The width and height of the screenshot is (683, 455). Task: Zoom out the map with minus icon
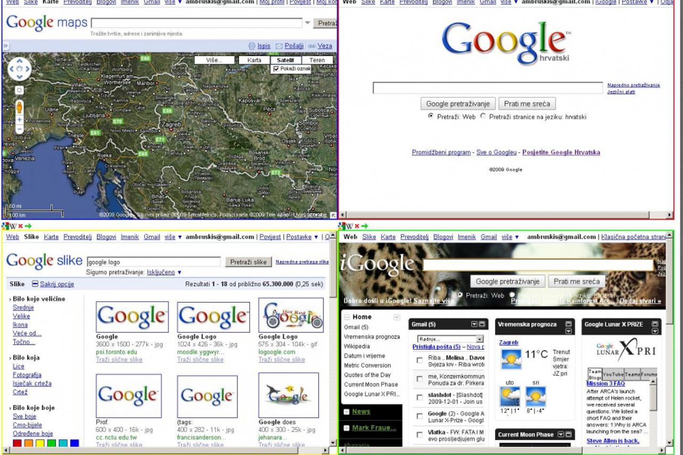20,129
